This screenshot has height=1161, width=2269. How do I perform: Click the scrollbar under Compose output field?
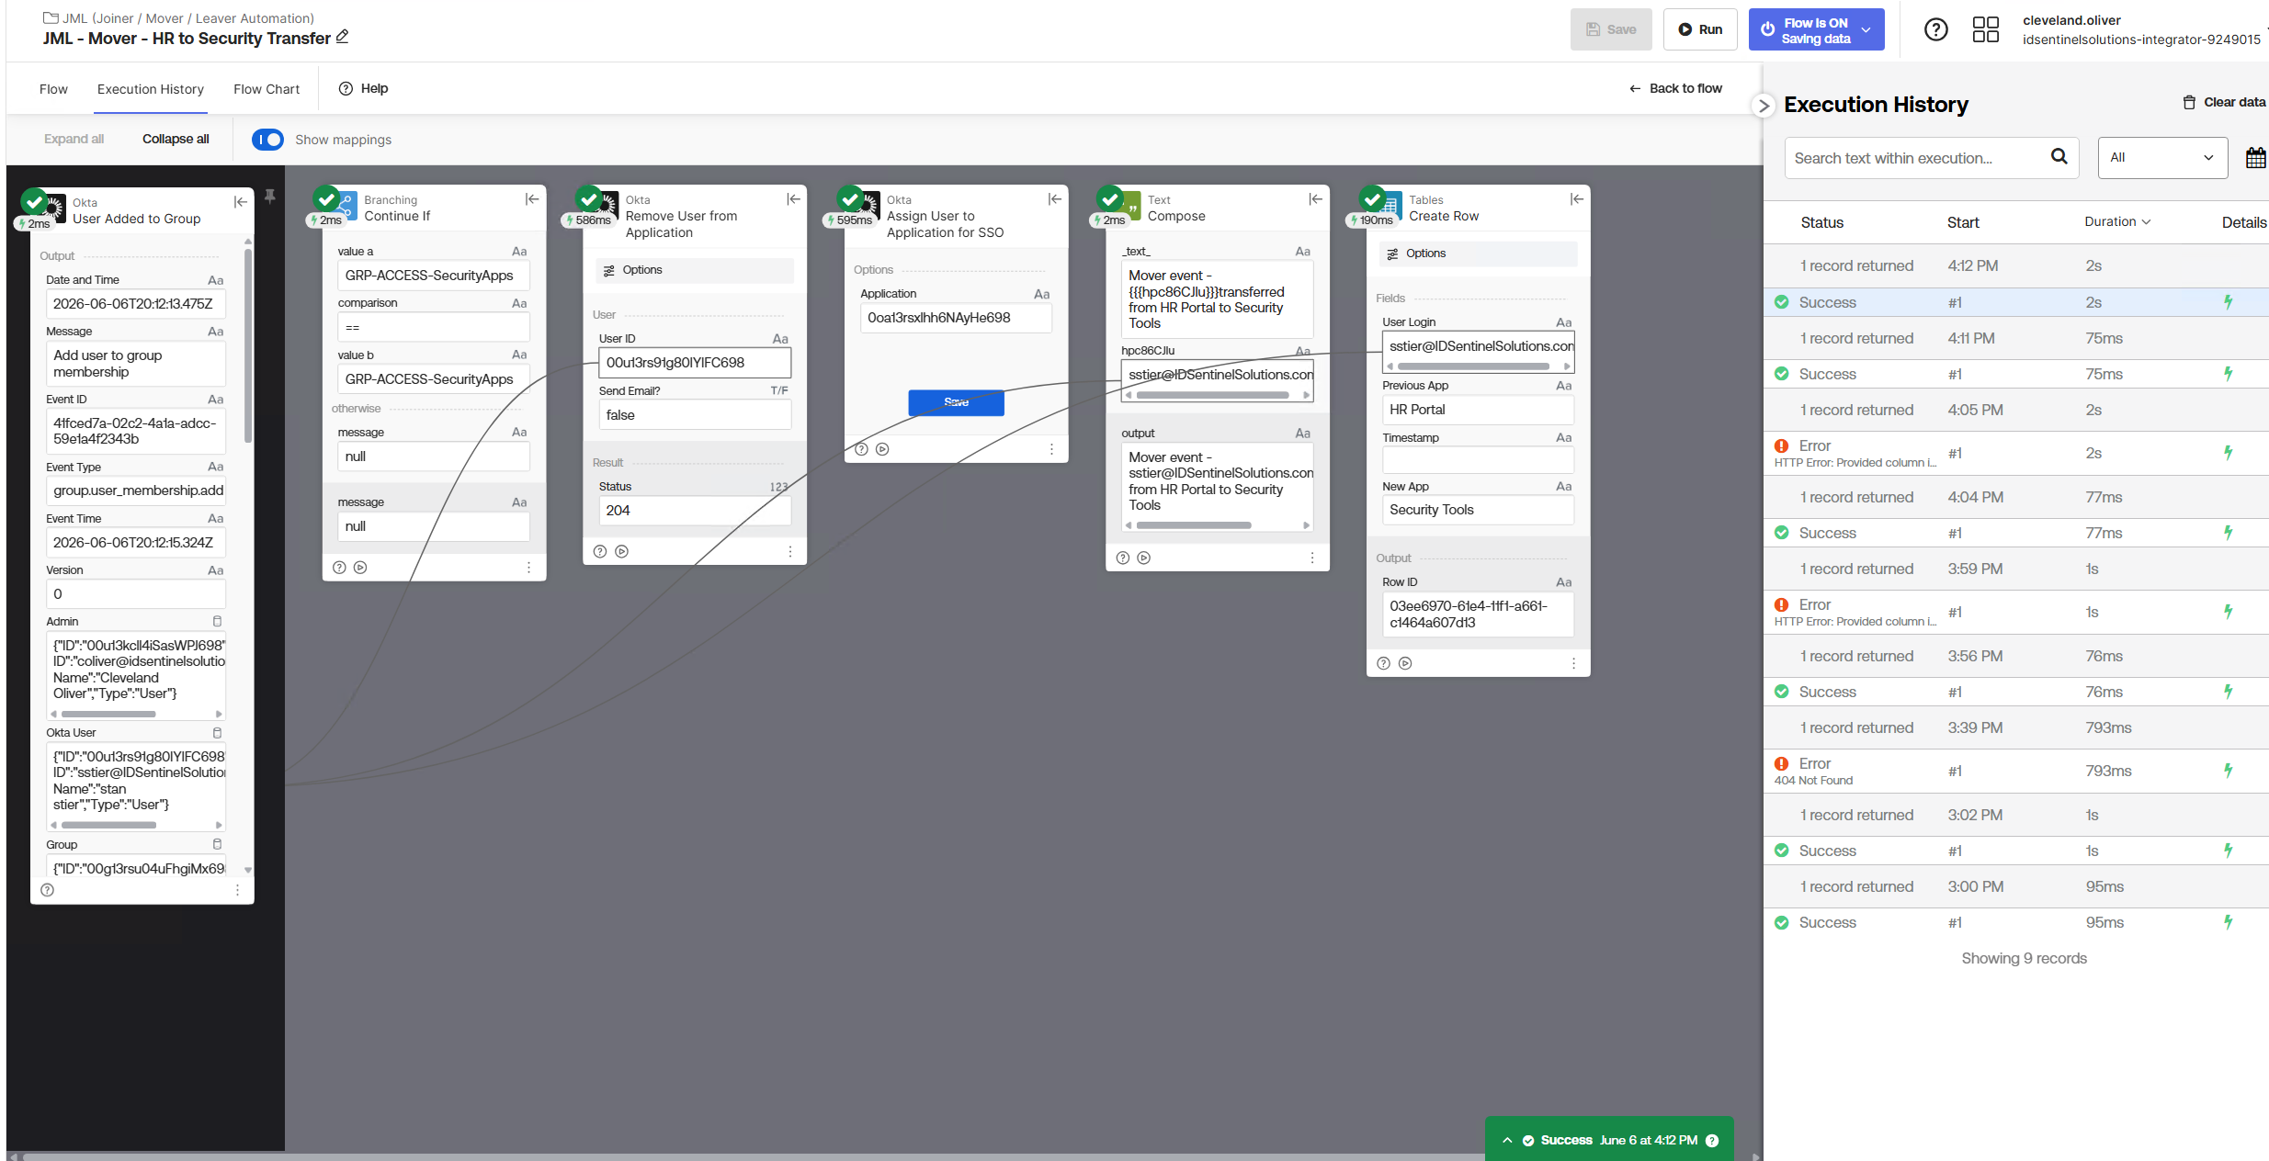[x=1193, y=525]
